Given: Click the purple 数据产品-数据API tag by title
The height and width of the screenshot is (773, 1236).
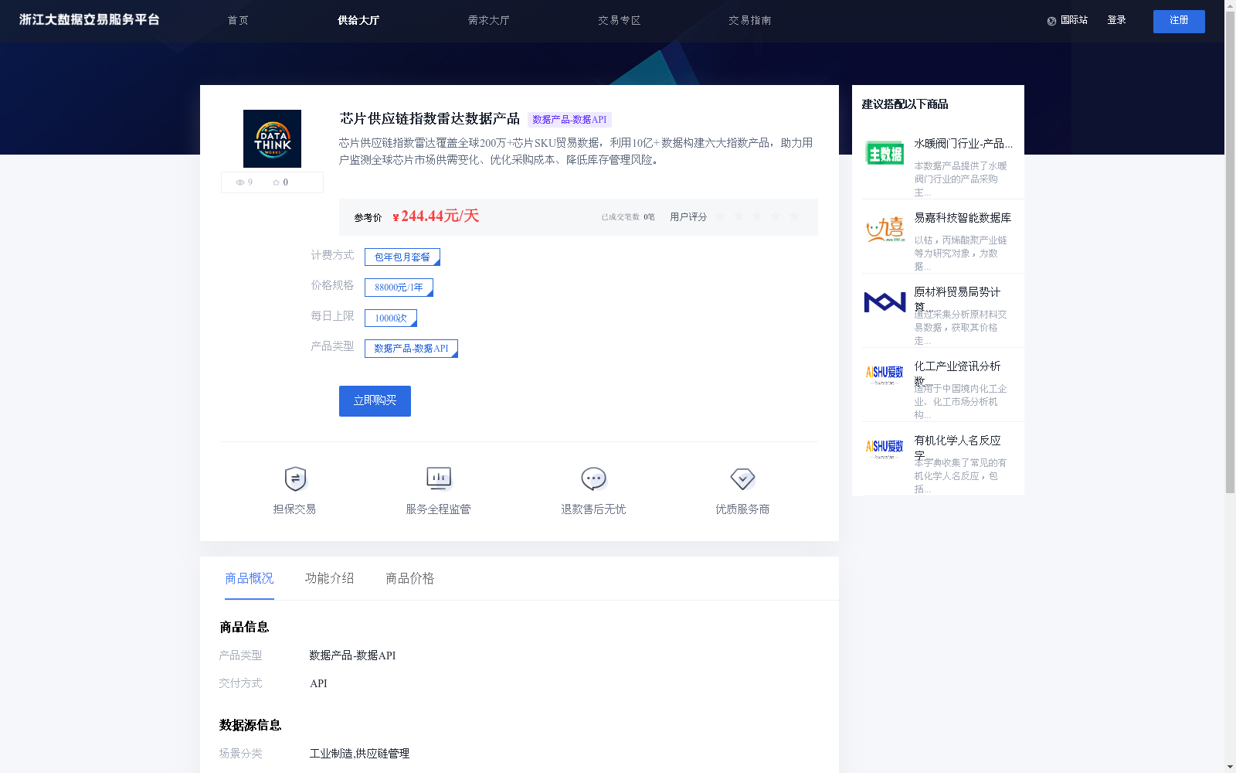Looking at the screenshot, I should 569,120.
